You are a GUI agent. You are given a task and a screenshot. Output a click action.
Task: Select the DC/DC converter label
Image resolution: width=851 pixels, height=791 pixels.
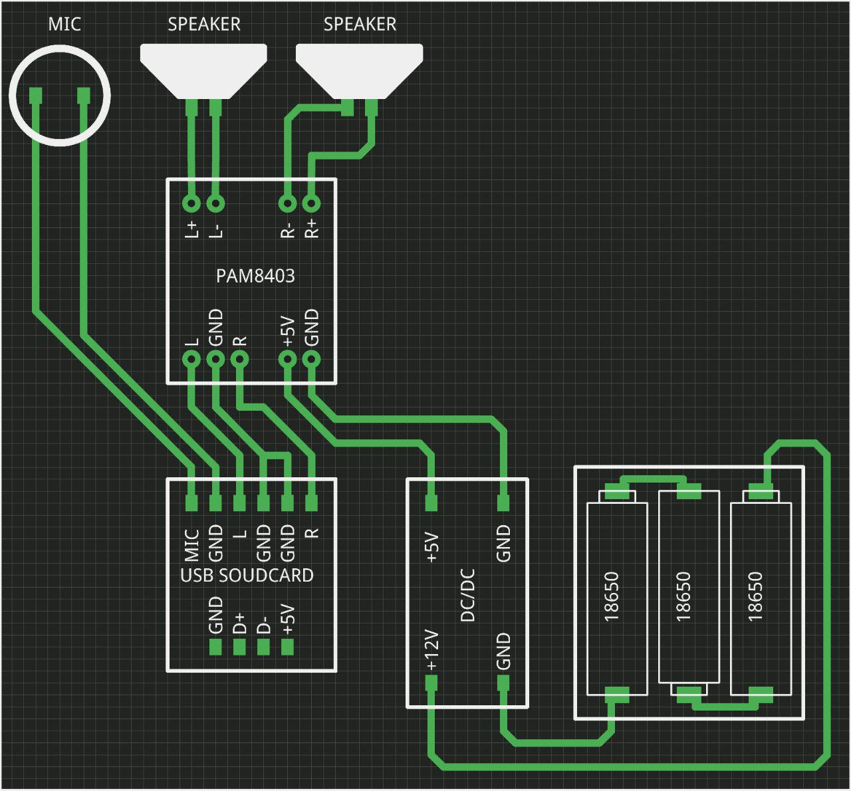click(468, 595)
